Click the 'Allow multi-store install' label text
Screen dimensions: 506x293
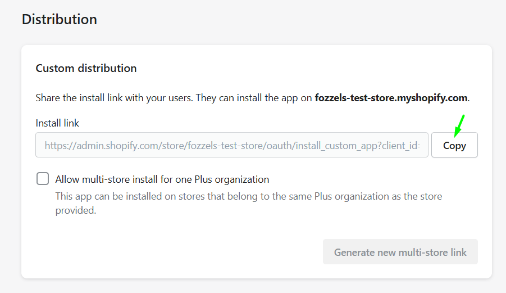coord(162,179)
